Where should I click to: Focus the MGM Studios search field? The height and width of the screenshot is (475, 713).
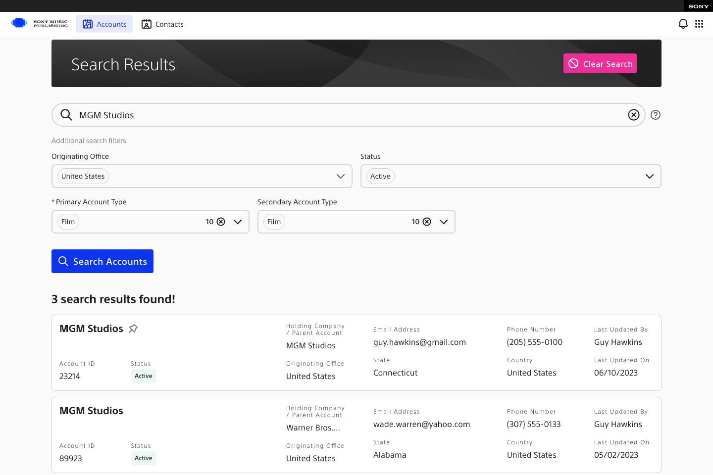click(x=349, y=115)
